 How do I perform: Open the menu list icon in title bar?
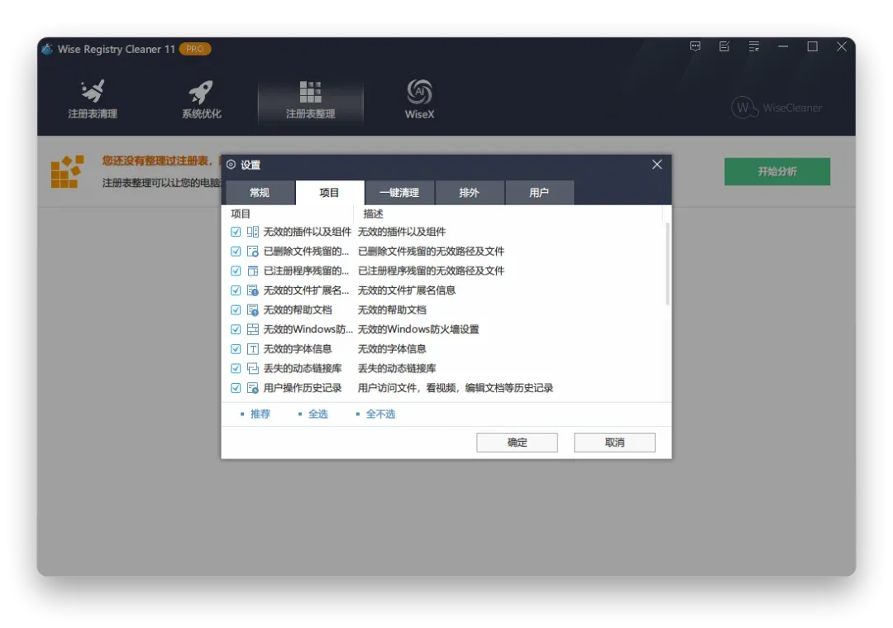click(x=753, y=46)
